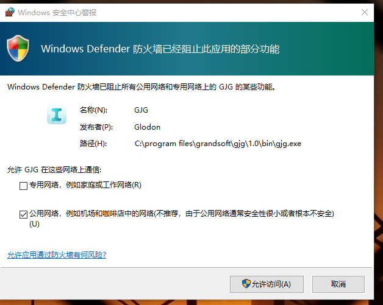Enable the 专用网络 private network checkbox
Image resolution: width=383 pixels, height=305 pixels.
(23, 186)
